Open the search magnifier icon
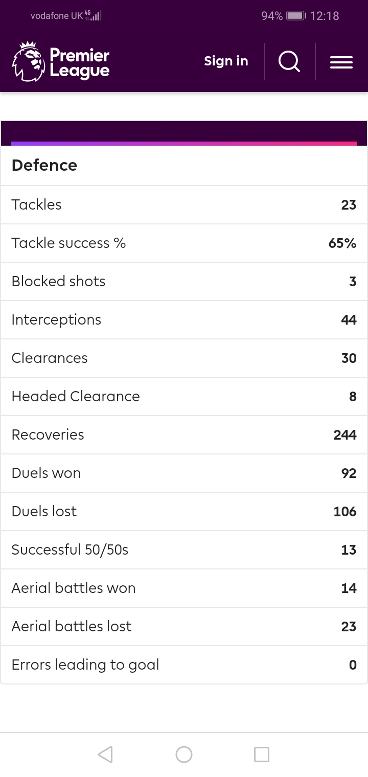 point(289,62)
